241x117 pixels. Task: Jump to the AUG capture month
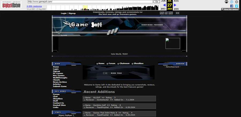(x=176, y=1)
